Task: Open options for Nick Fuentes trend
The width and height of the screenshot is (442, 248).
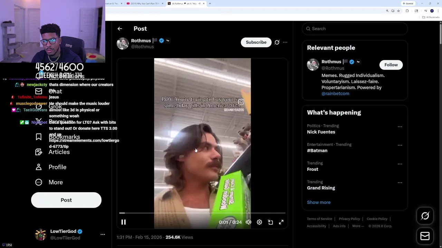Action: [400, 127]
